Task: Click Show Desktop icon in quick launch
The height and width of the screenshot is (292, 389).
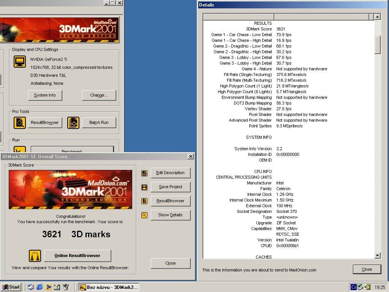Action: click(x=31, y=287)
